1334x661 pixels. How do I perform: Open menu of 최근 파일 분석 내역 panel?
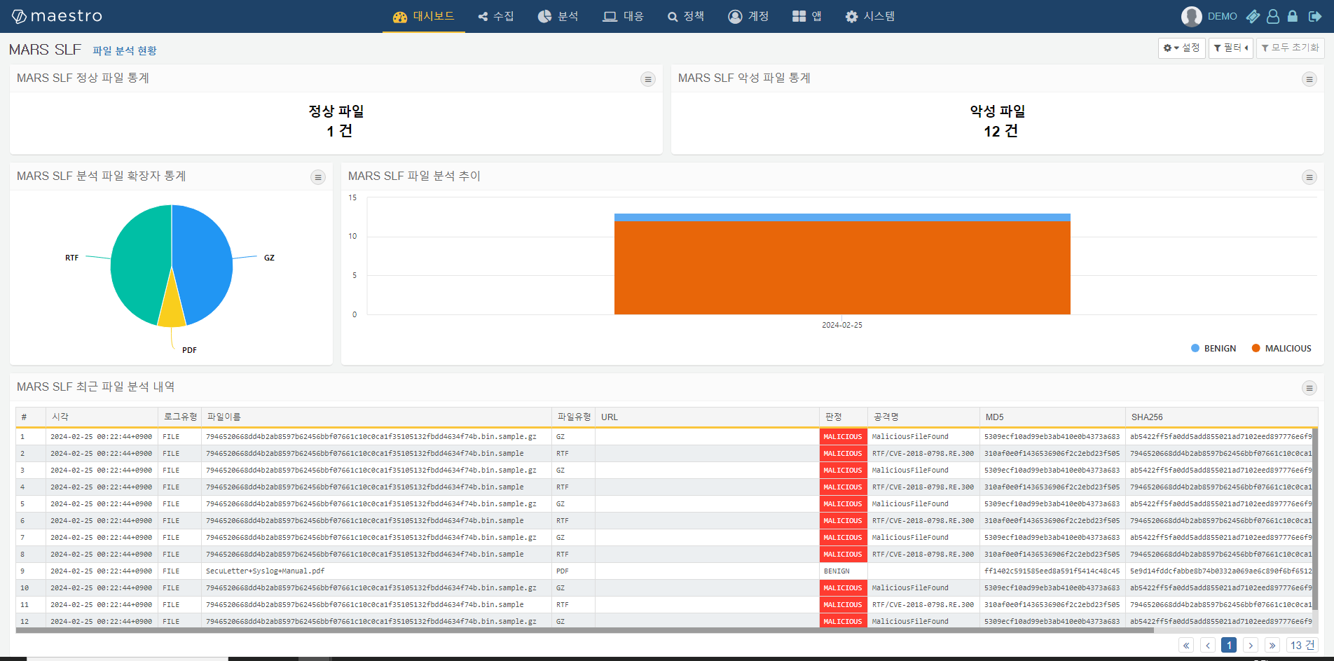tap(1309, 388)
